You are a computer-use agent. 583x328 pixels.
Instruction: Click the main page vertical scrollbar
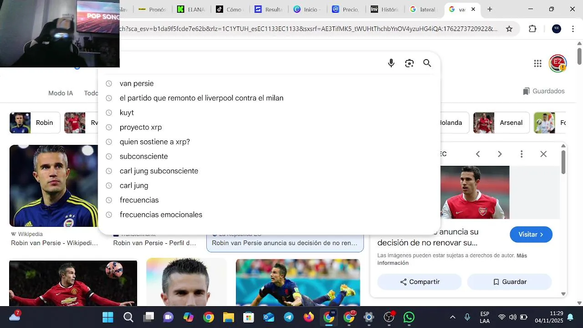[x=579, y=56]
